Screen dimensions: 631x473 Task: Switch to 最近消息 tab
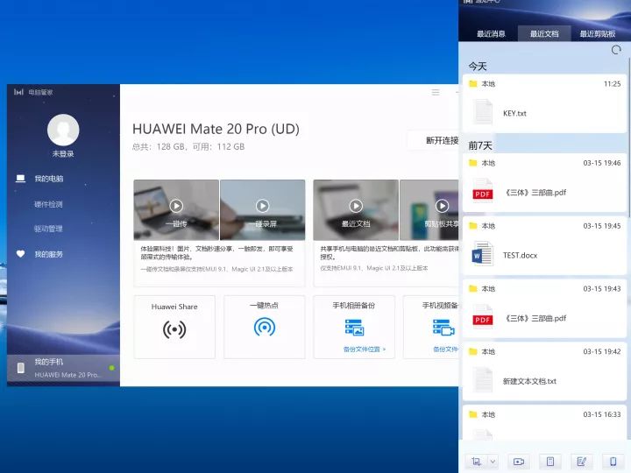491,34
